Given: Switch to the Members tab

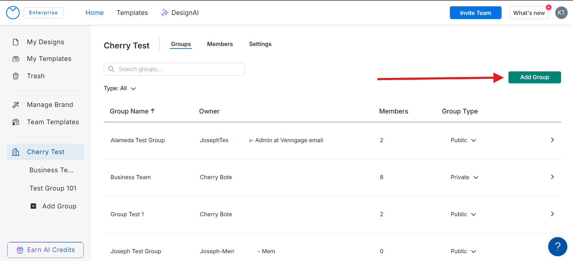Looking at the screenshot, I should [220, 44].
